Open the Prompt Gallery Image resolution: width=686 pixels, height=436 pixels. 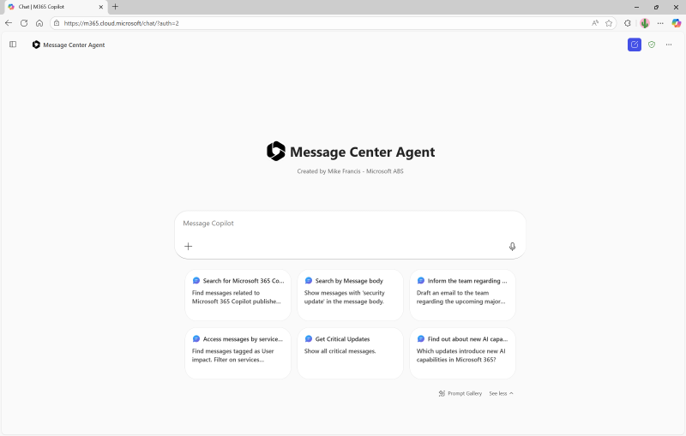tap(460, 394)
